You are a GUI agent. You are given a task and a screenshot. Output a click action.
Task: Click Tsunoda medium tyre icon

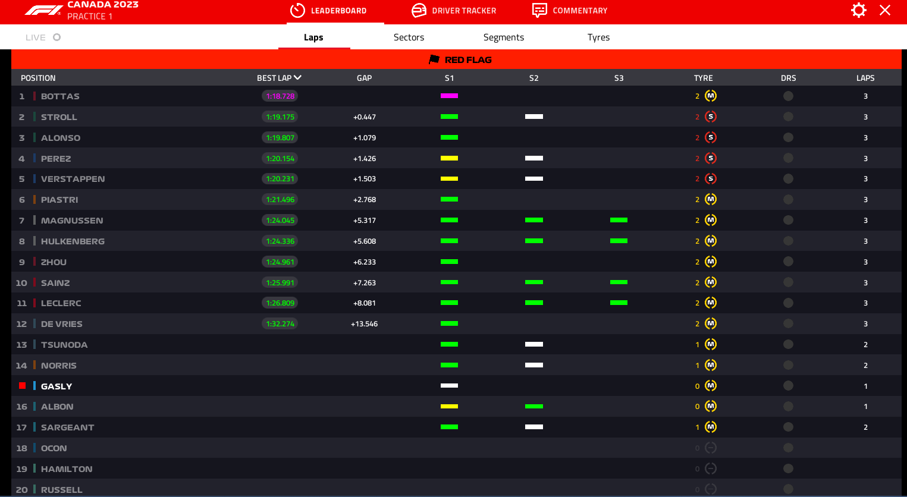pos(711,344)
